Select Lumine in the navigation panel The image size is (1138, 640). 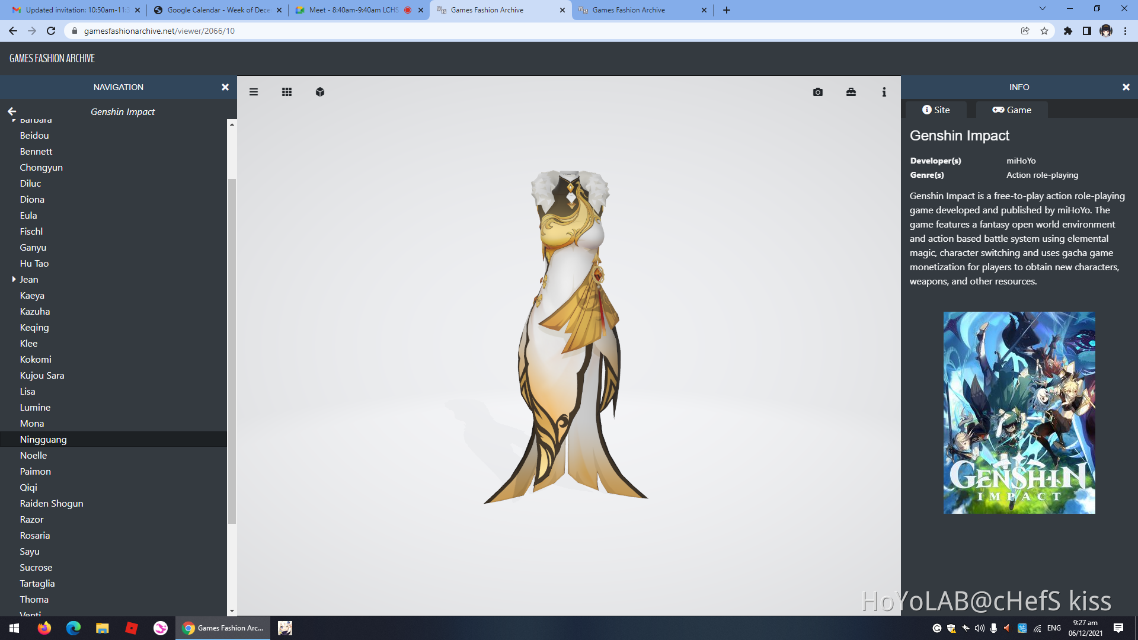(35, 408)
